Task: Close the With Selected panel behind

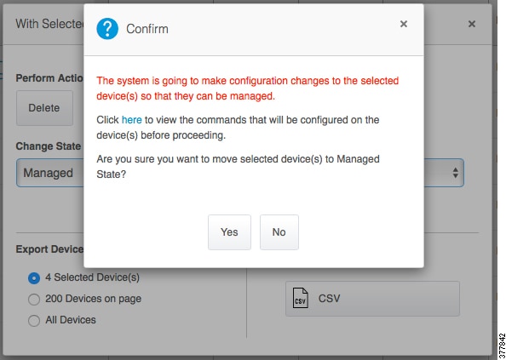Action: click(x=472, y=24)
